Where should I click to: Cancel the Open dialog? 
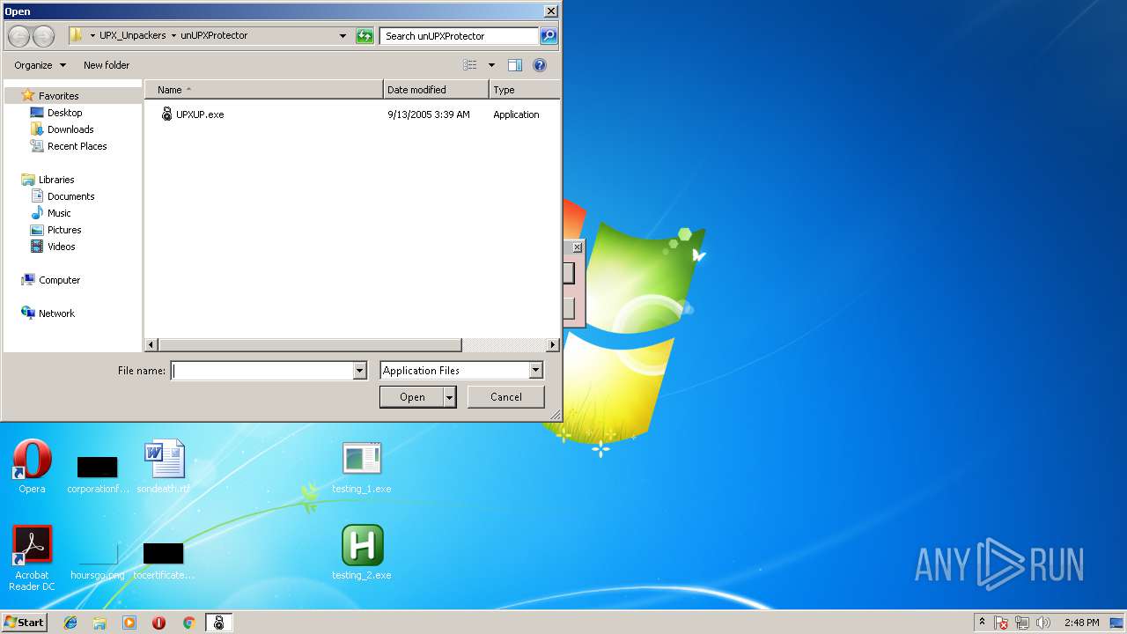coord(506,397)
